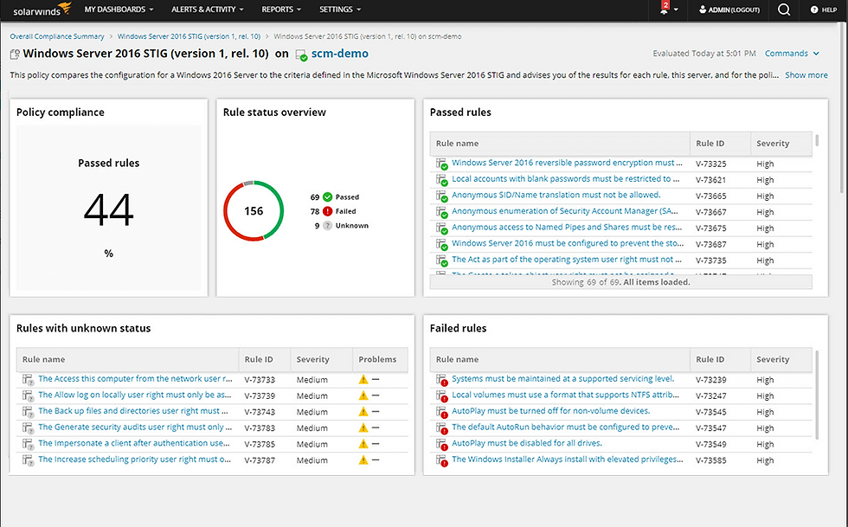
Task: Open the scm-demo node link
Action: [339, 54]
